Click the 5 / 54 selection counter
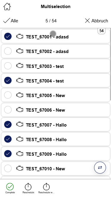 tap(51, 21)
